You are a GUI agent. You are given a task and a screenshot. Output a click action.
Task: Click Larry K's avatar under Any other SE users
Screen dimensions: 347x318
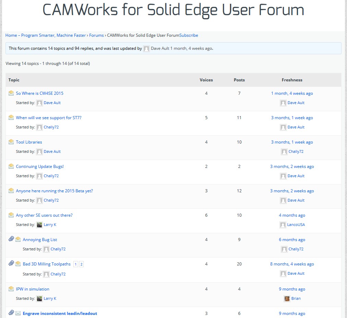[x=39, y=225]
